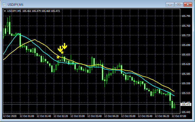Click the time label 12 Oct 05:00
Viewport: 195px width, 122px height.
[128, 116]
